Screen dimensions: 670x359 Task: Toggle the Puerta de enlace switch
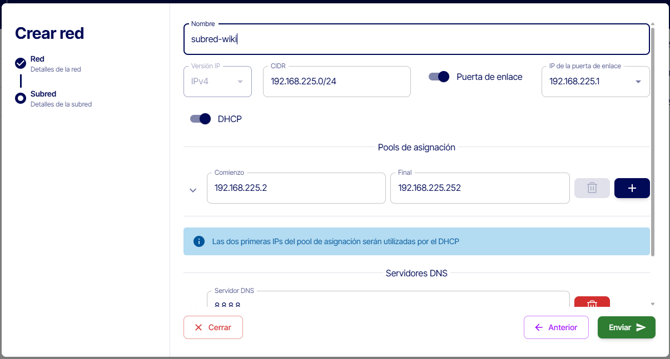439,77
